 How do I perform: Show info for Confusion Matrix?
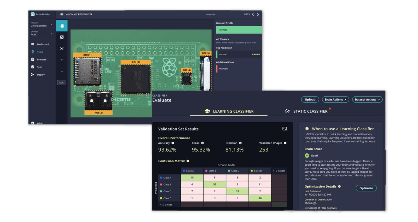click(x=188, y=161)
